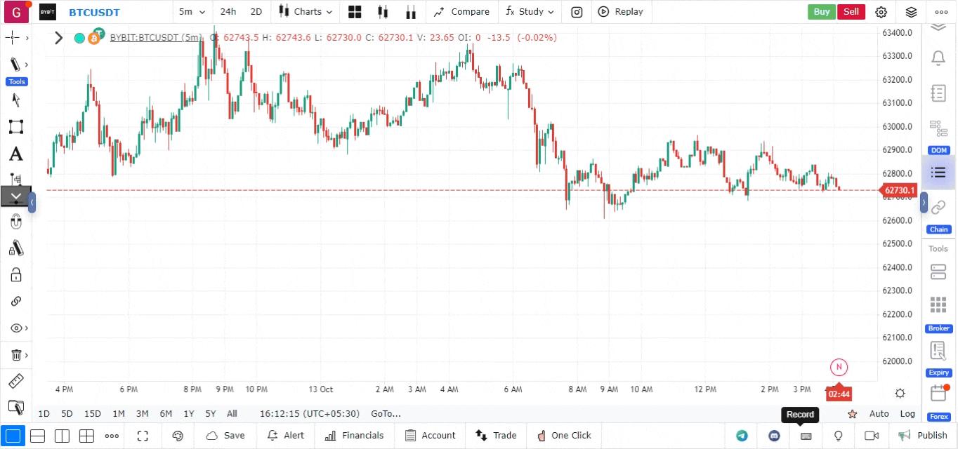This screenshot has width=958, height=449.
Task: Open the trash delete drawings tool
Action: pos(15,355)
